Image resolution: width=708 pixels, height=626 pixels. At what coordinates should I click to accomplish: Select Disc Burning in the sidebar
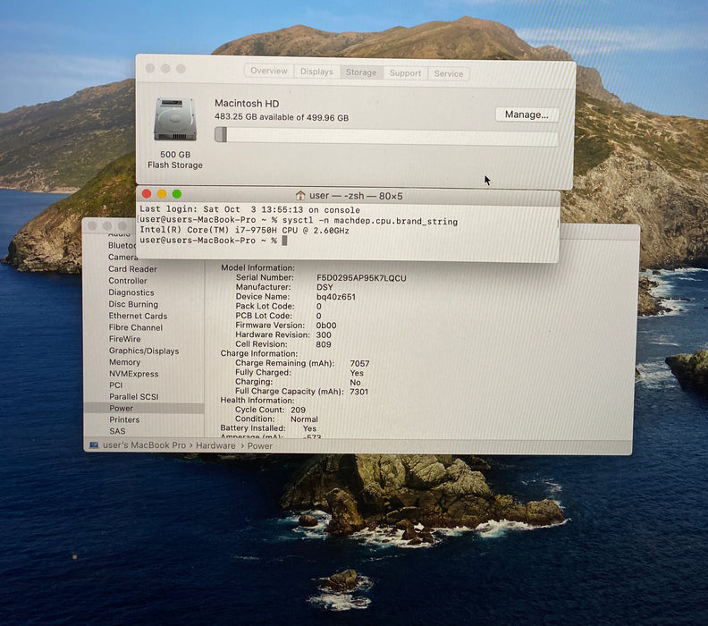coord(133,304)
